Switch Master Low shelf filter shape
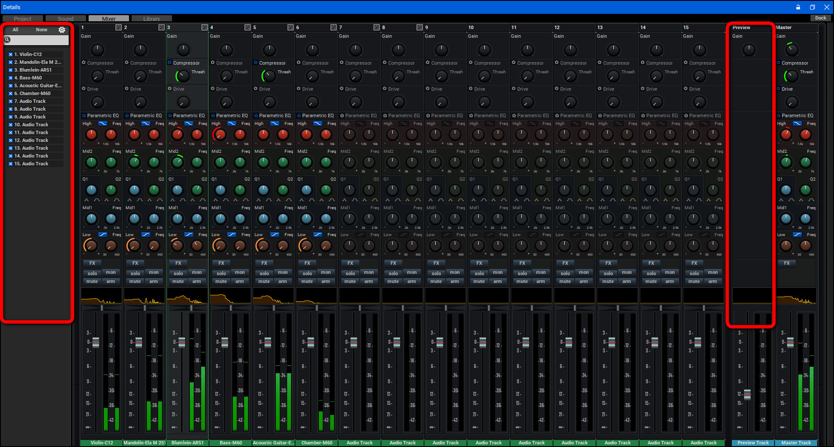 (x=797, y=235)
